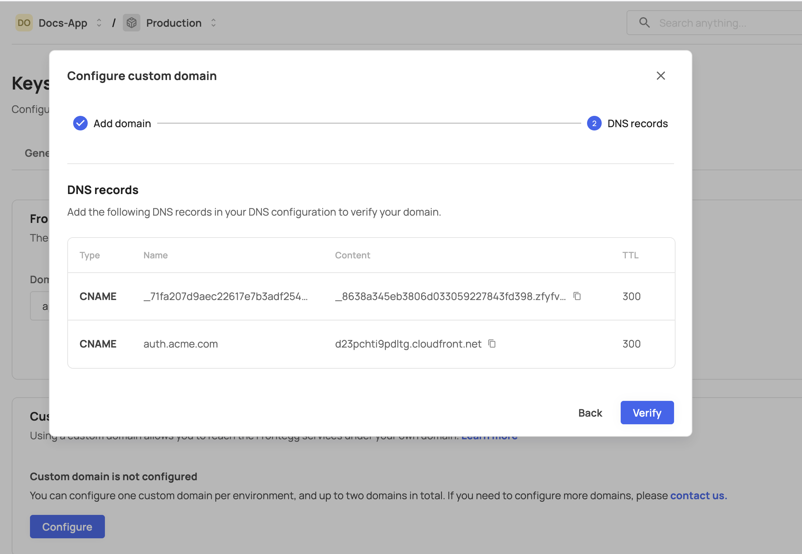Click the Verify button
Image resolution: width=802 pixels, height=554 pixels.
647,413
